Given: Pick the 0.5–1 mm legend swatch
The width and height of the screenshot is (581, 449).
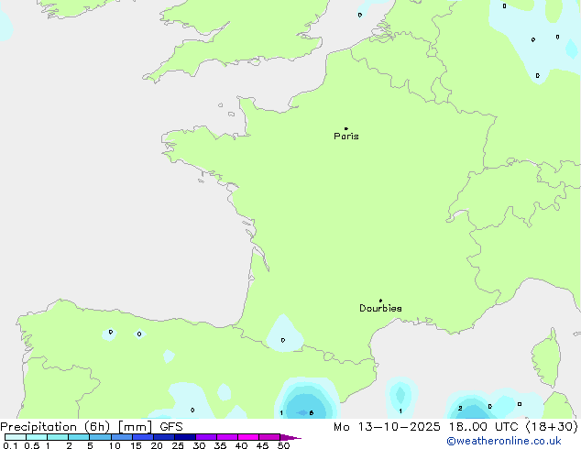Looking at the screenshot, I should tap(37, 437).
